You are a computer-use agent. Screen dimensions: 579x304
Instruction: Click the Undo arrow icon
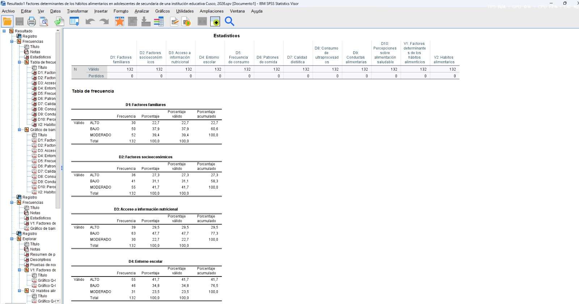pos(90,22)
